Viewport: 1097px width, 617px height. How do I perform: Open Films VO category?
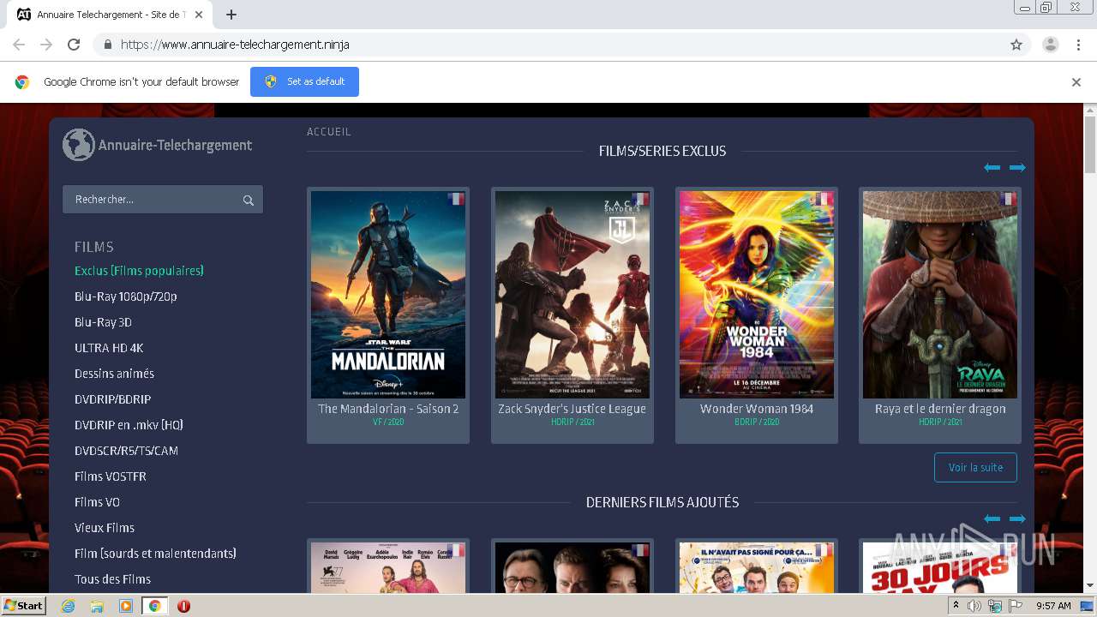tap(97, 502)
